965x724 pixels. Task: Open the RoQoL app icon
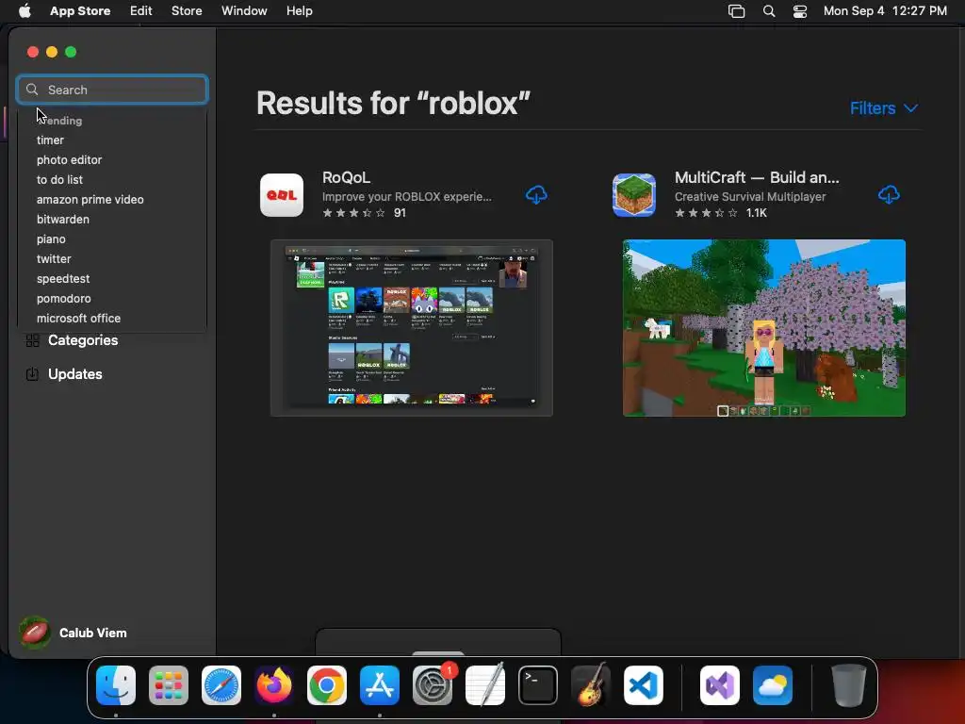[x=282, y=195]
